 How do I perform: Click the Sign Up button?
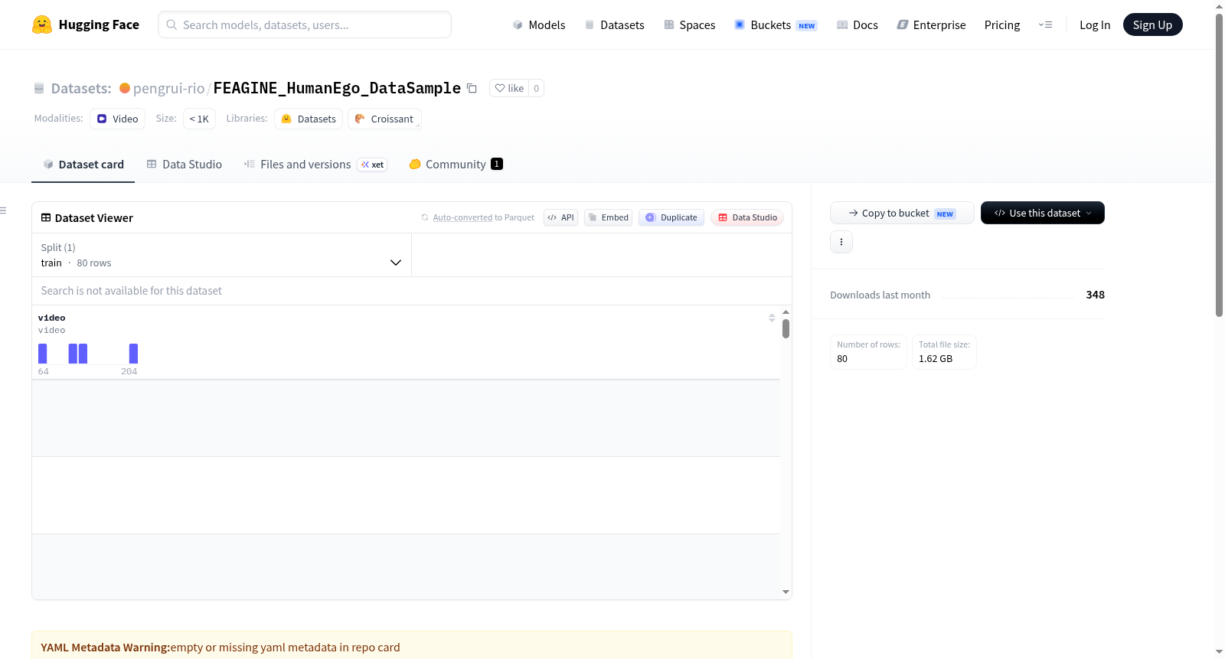pyautogui.click(x=1153, y=24)
